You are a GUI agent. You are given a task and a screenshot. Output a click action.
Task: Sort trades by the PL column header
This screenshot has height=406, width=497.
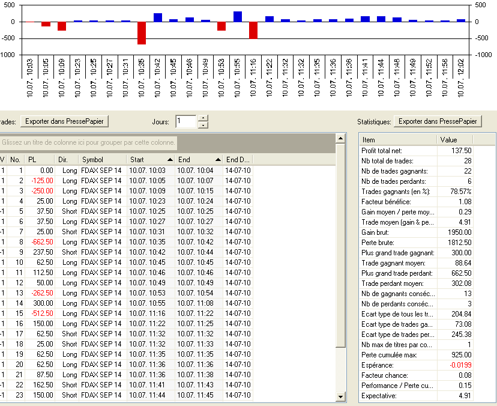(40, 160)
